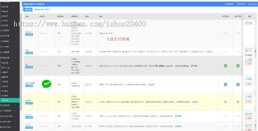Screen dimensions: 258x131
Task: Expand 手机端管理 sidebar chevron
Action: 16,111
